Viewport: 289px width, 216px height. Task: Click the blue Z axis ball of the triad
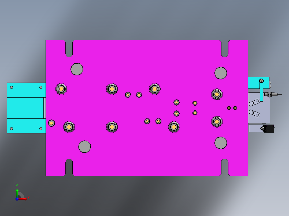click(x=17, y=199)
